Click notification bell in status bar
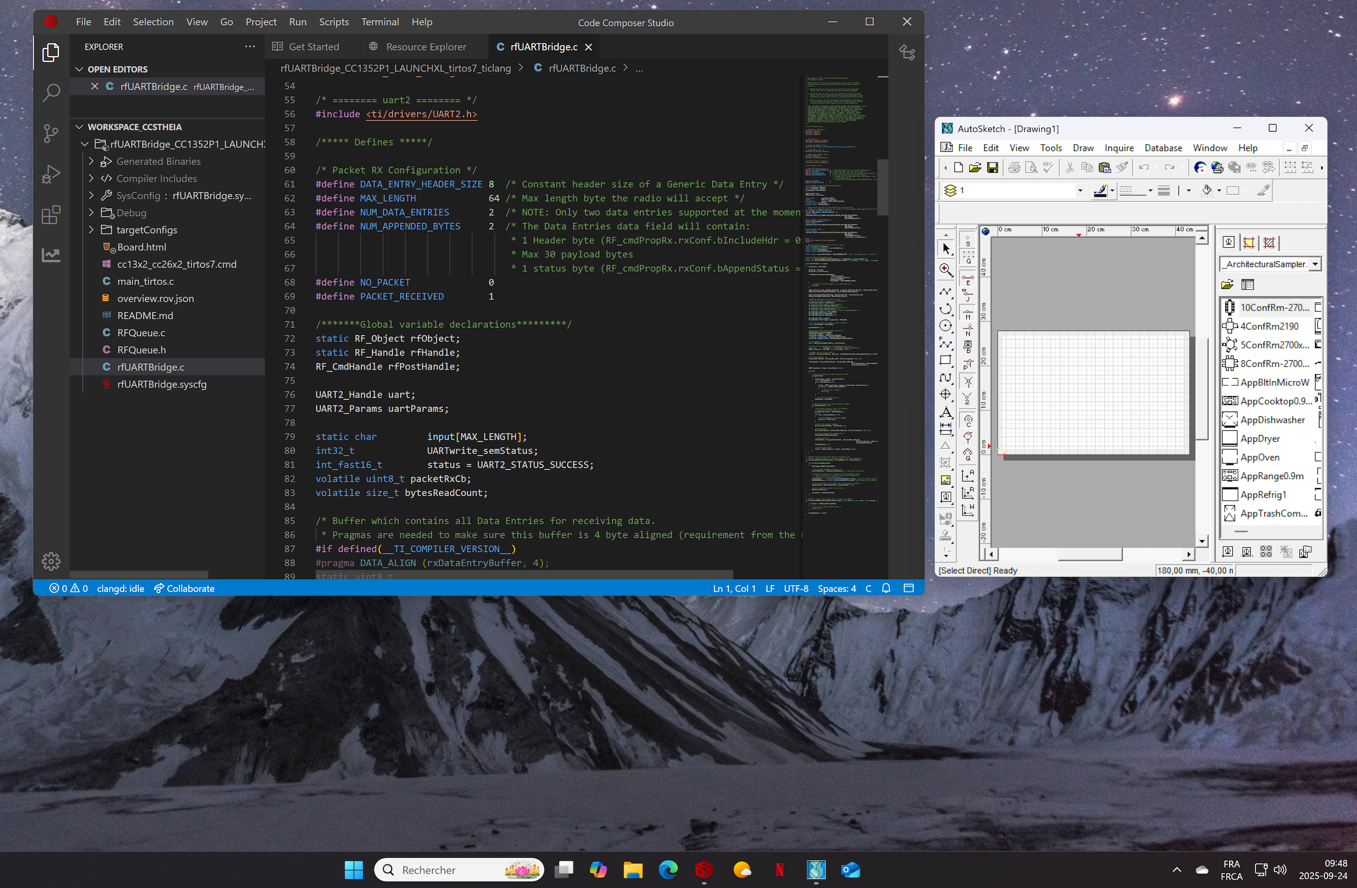This screenshot has height=888, width=1357. [886, 588]
